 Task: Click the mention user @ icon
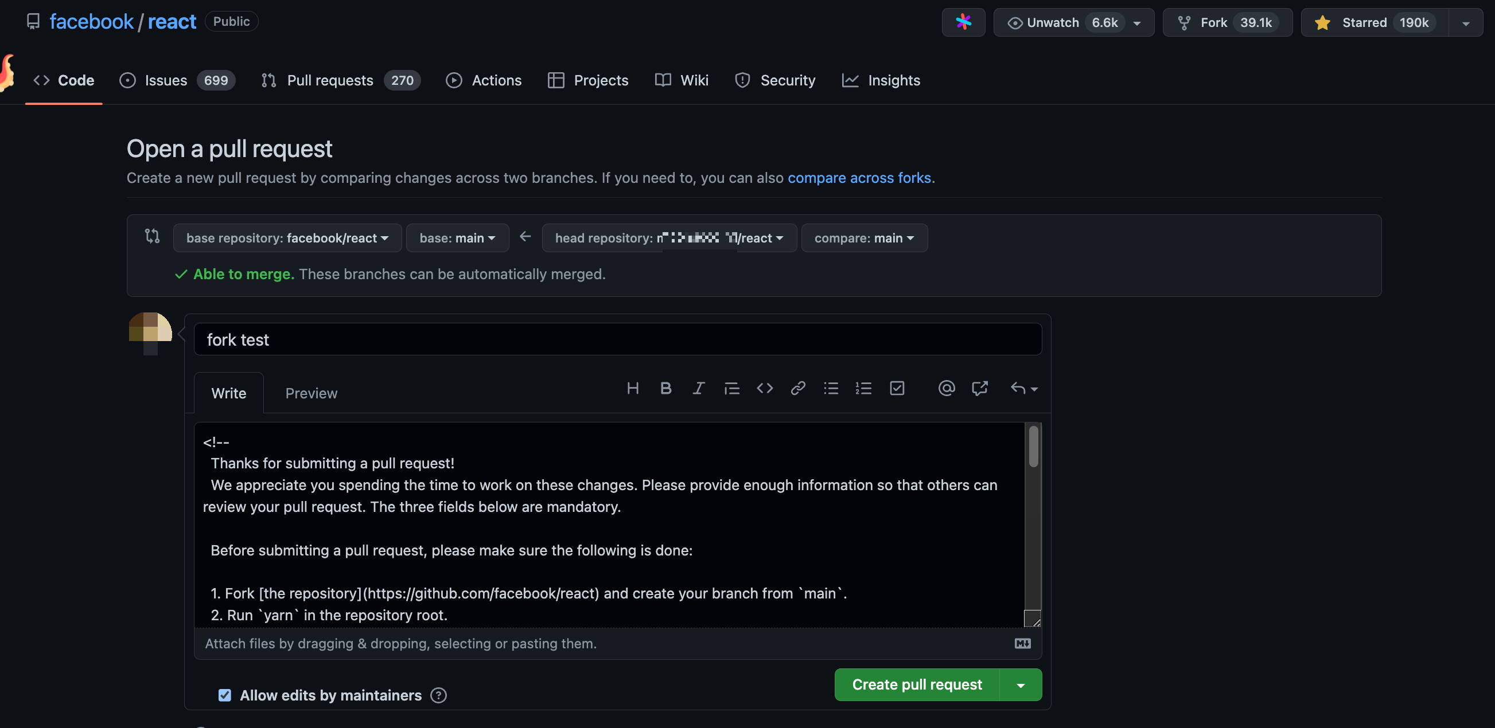point(946,388)
